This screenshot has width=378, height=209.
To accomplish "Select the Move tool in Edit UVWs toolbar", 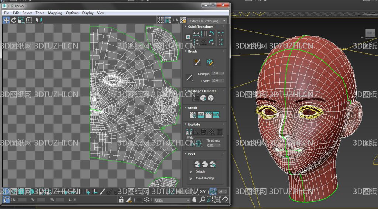I will [6, 20].
